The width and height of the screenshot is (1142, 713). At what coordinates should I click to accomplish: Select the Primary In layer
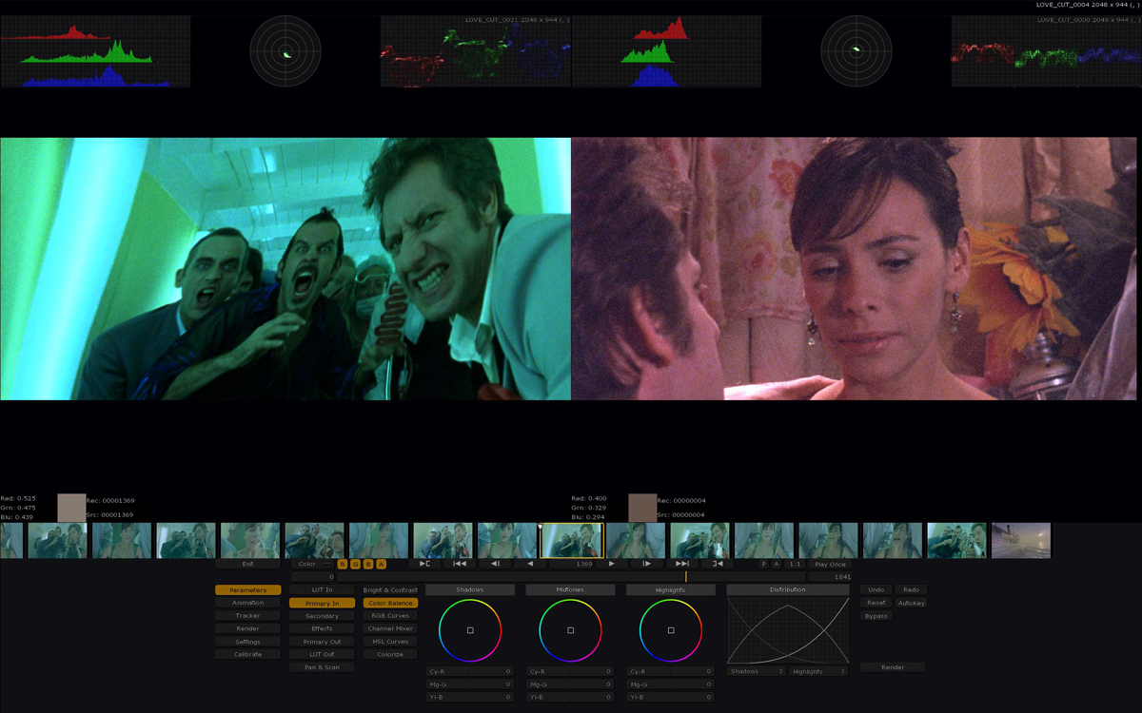pos(322,603)
